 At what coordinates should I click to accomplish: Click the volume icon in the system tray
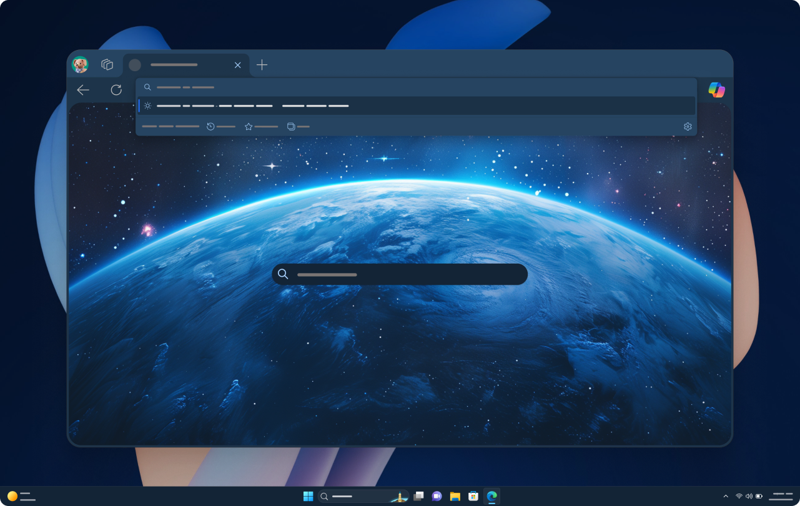pyautogui.click(x=749, y=496)
